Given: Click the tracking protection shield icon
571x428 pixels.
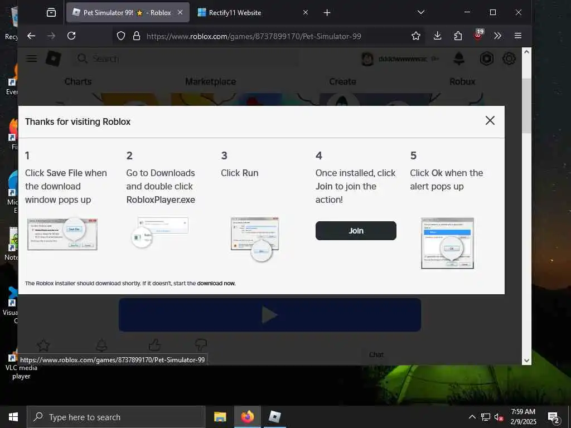Looking at the screenshot, I should point(121,36).
